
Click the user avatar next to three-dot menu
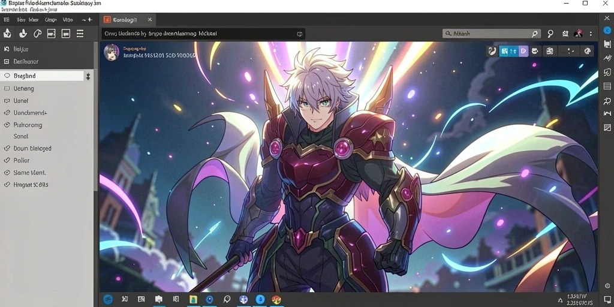coord(578,34)
